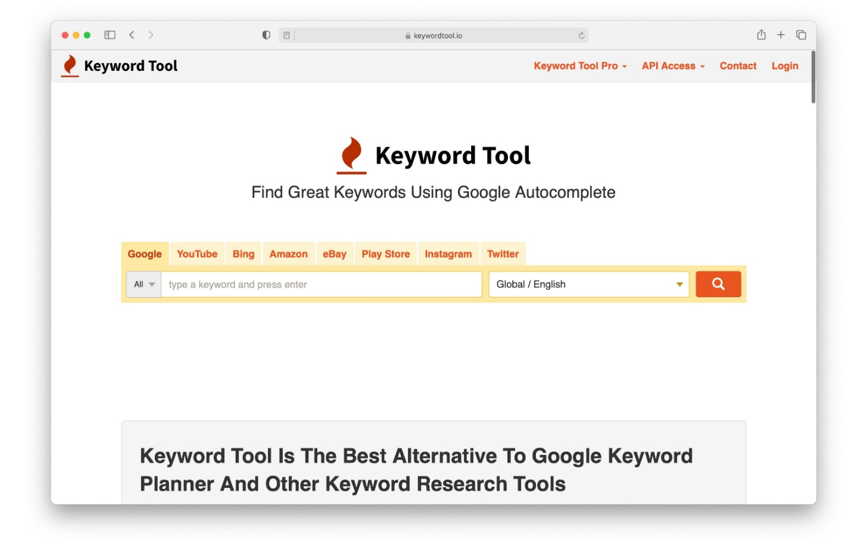This screenshot has height=545, width=867.
Task: Switch to the Bing tab
Action: [244, 254]
